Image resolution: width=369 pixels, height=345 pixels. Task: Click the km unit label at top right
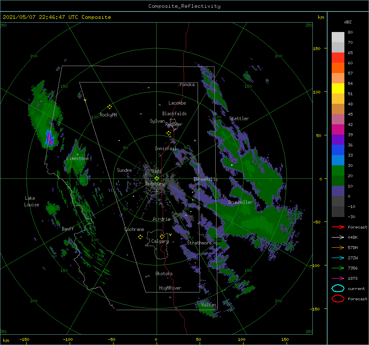click(321, 17)
